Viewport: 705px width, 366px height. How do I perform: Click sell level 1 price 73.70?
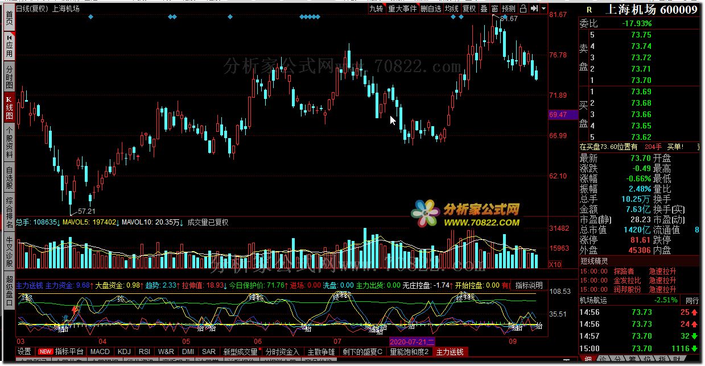coord(641,80)
